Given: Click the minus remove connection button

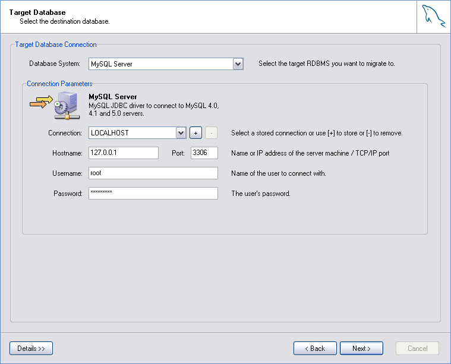Looking at the screenshot, I should [212, 133].
